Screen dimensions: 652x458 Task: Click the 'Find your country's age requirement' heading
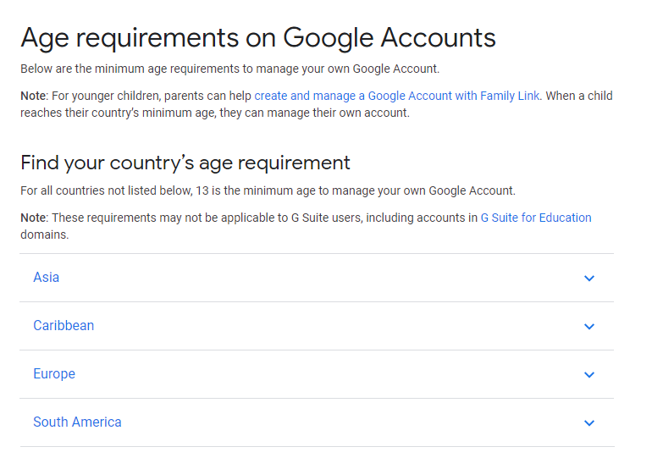pos(185,163)
